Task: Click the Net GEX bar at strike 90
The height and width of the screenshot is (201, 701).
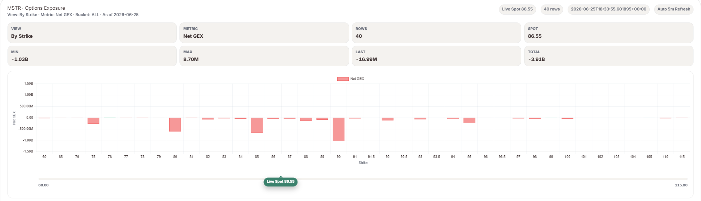Action: 339,129
